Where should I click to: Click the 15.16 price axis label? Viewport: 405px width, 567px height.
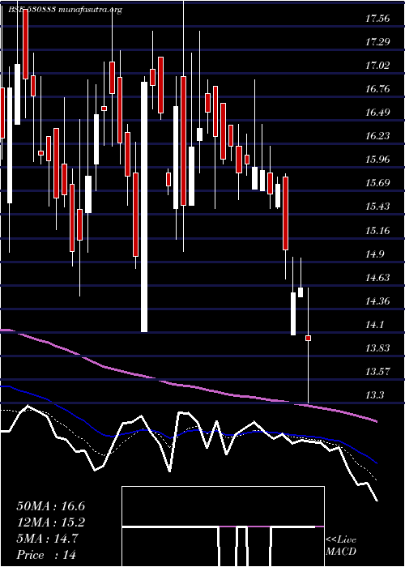377,230
